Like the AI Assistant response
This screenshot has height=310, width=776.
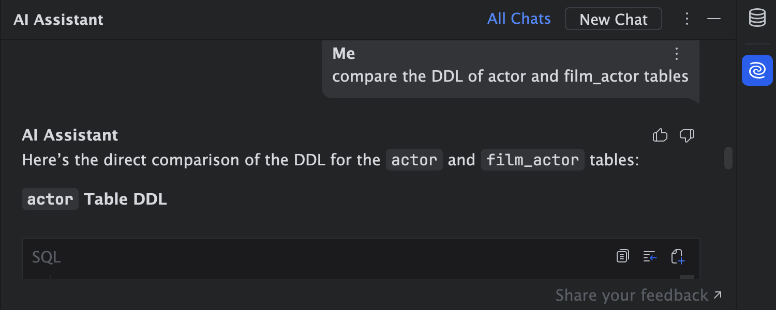pyautogui.click(x=660, y=136)
